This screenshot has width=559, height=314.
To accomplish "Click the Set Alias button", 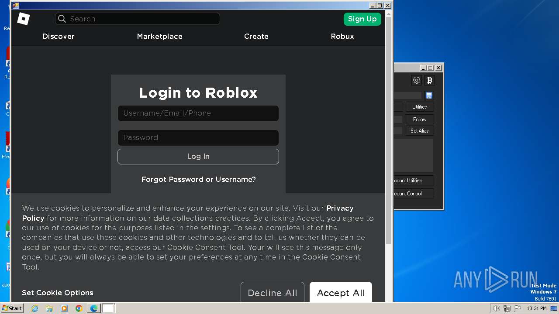I will coord(420,131).
